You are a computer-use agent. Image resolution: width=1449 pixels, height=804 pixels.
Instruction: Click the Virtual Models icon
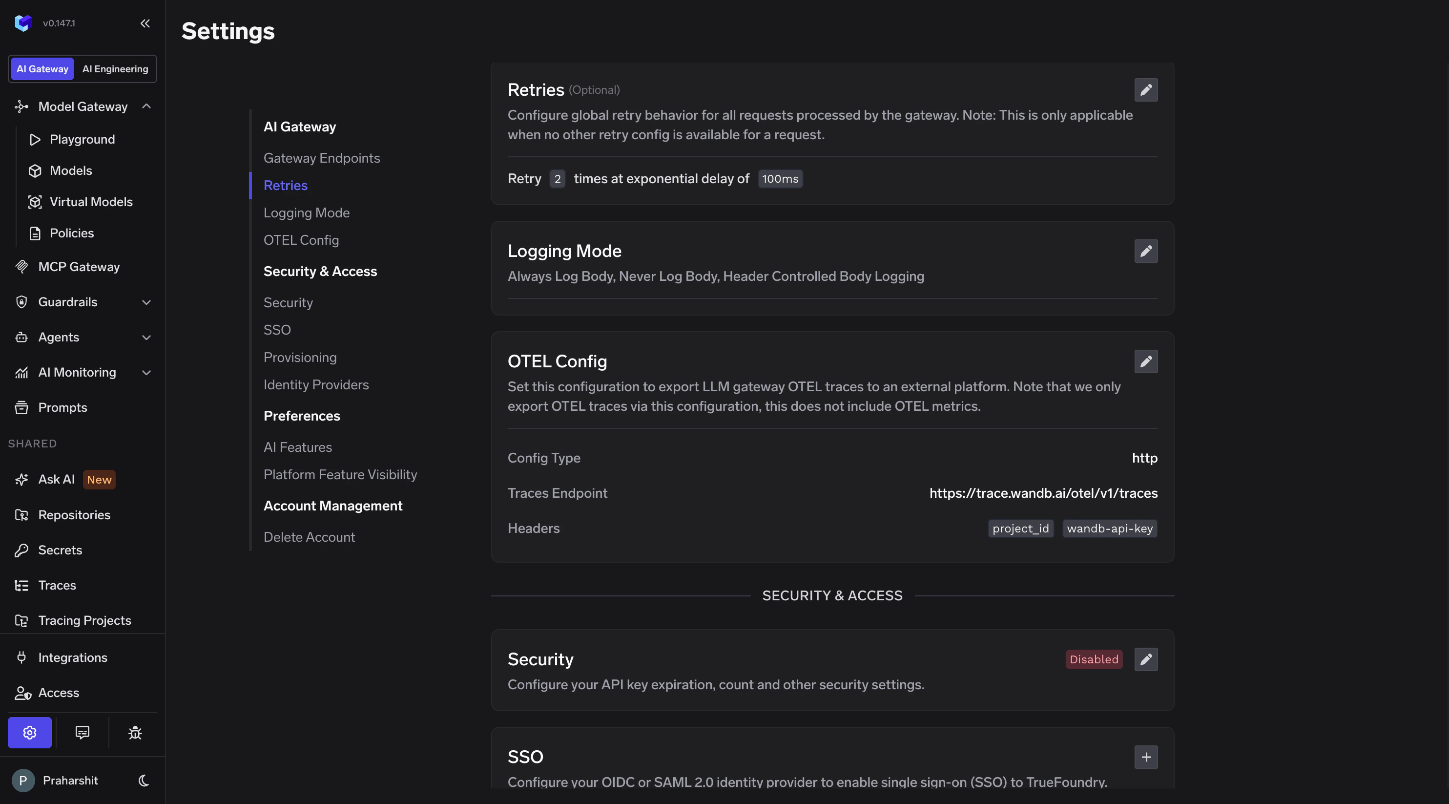[35, 202]
